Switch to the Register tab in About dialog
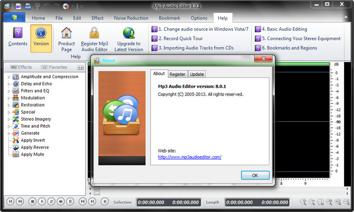This screenshot has height=212, width=354. pyautogui.click(x=177, y=74)
